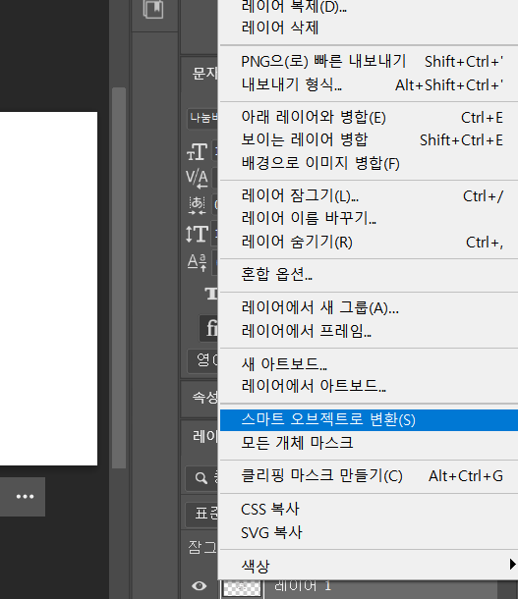Viewport: 518px width, 599px height.
Task: Toggle visibility eye of 레이어 1
Action: 200,585
